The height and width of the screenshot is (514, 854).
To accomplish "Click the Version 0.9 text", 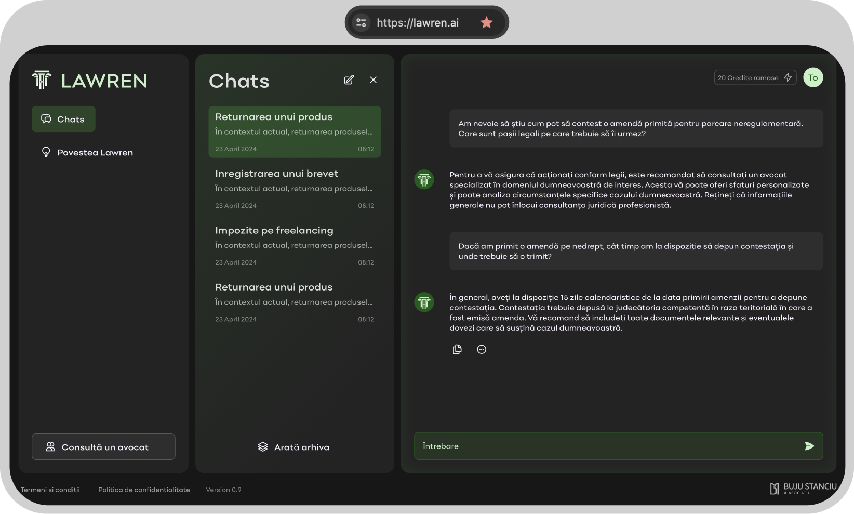I will [223, 490].
